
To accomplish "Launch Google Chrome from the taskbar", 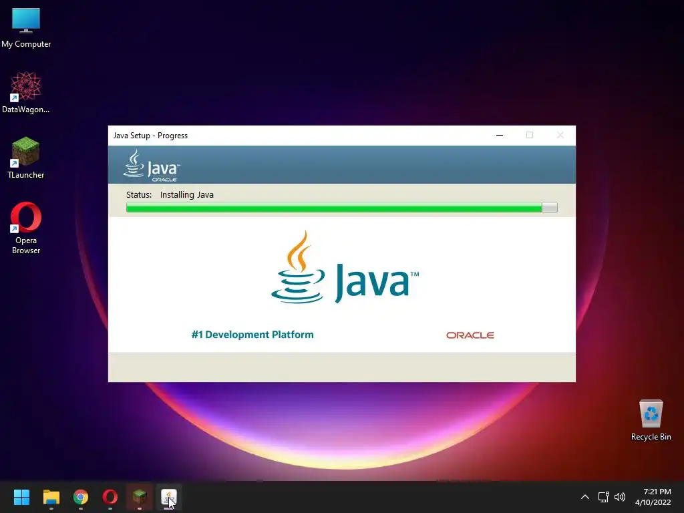I will [x=81, y=497].
